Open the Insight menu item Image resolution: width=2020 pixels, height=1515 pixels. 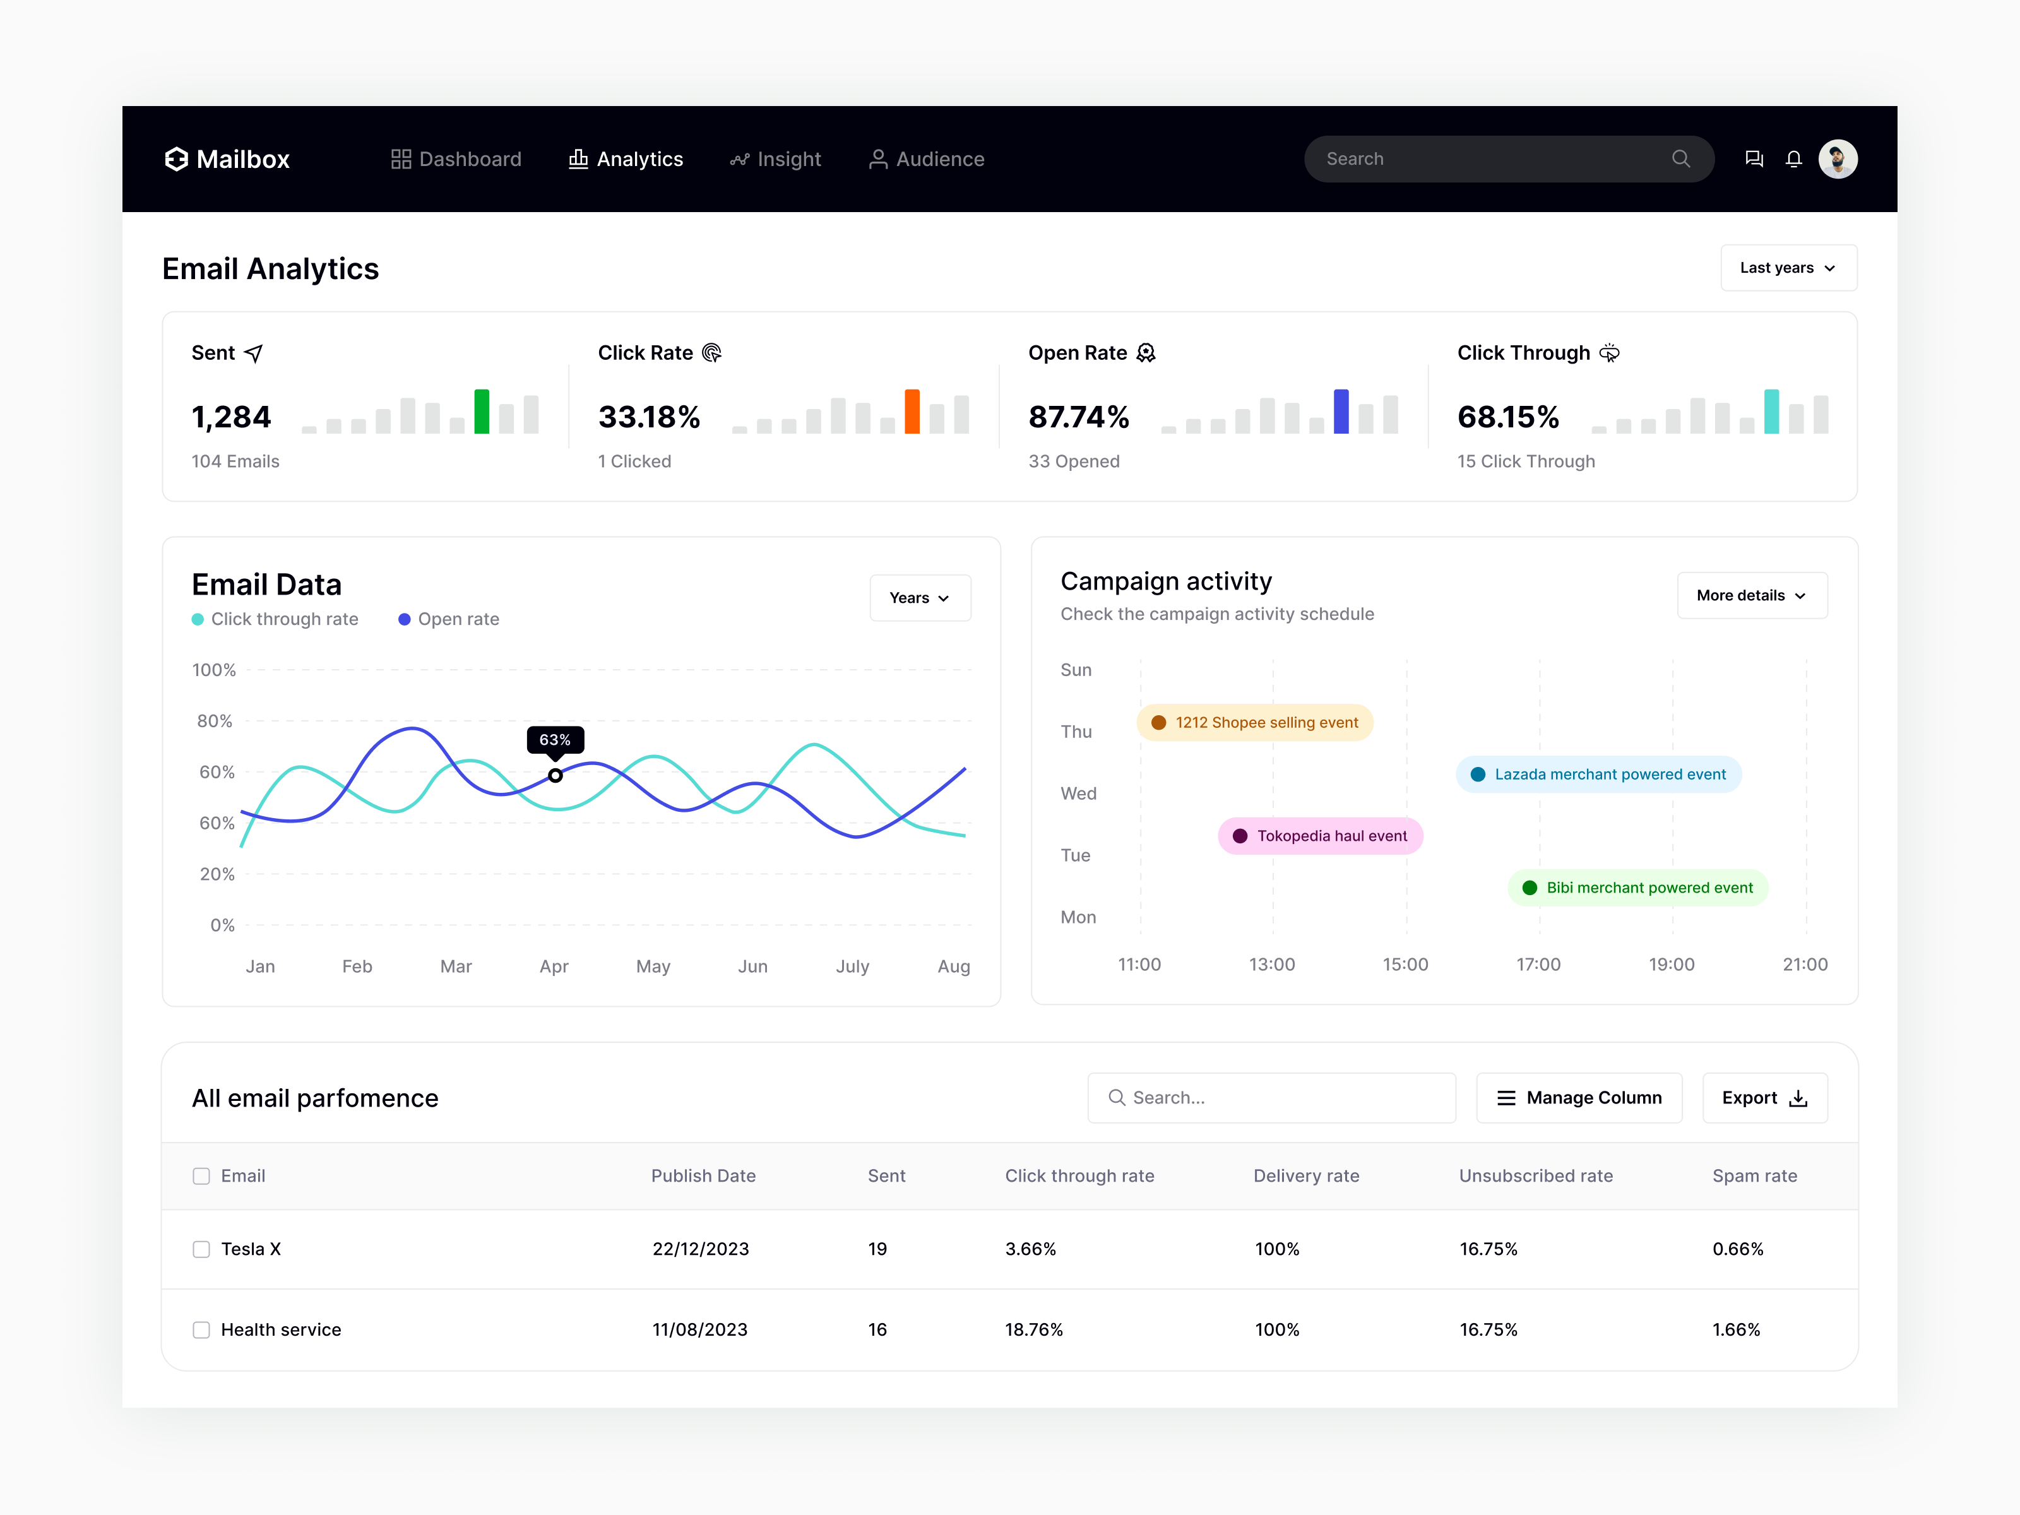pos(775,159)
